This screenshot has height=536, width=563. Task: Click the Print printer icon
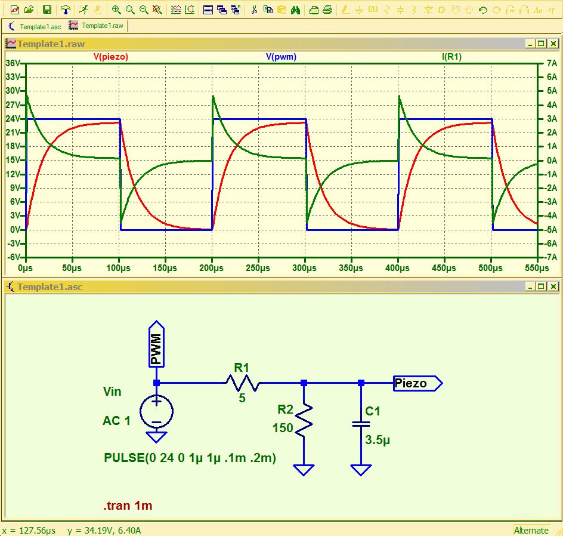[327, 10]
